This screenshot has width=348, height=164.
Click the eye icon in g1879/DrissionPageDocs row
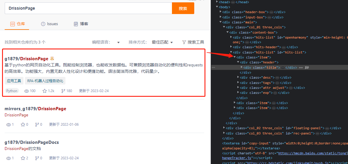tap(9, 158)
